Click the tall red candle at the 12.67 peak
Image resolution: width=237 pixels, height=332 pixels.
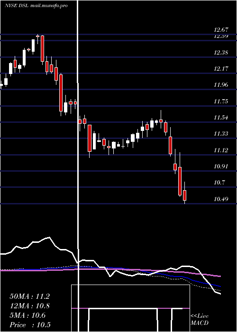coord(42,48)
